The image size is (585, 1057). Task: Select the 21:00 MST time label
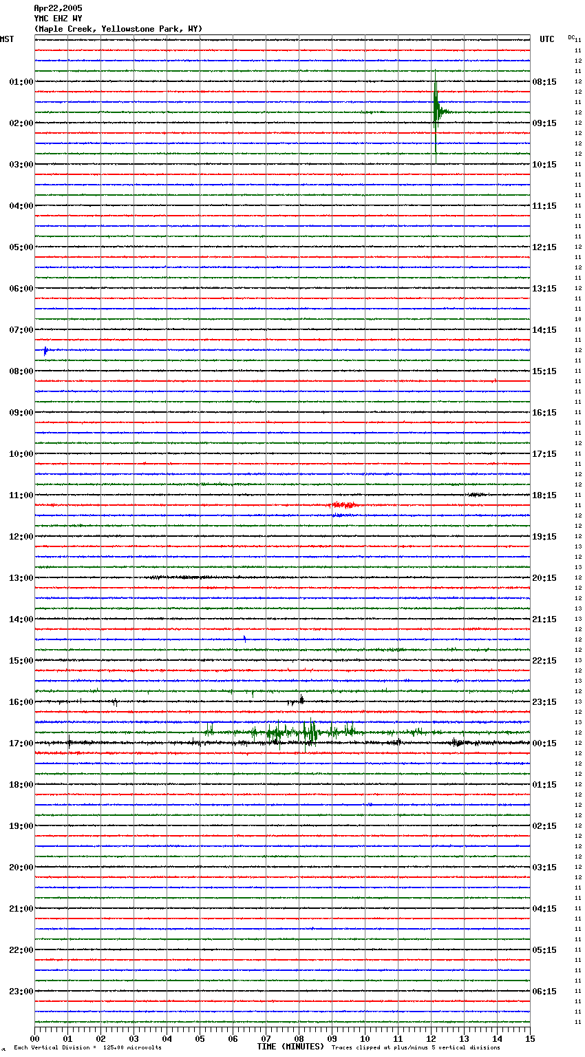[21, 909]
